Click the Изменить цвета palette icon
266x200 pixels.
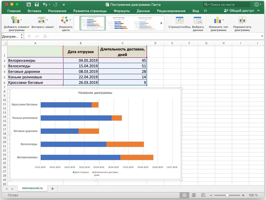click(x=65, y=20)
